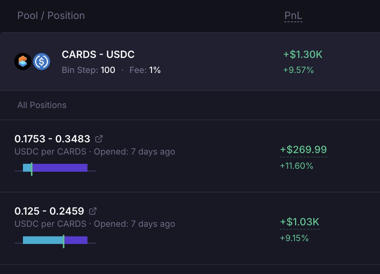Open external link for 0.125 - 0.2459 position
This screenshot has height=274, width=380.
point(93,211)
